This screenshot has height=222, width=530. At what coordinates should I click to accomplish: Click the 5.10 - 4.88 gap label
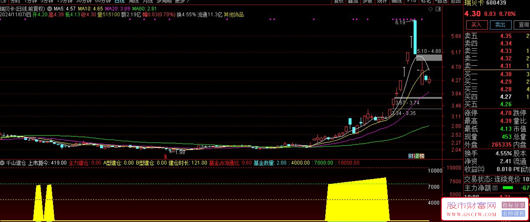click(429, 51)
